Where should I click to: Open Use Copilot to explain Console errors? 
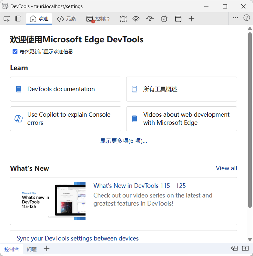(x=66, y=119)
